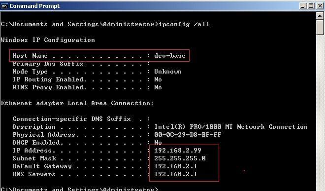Click the DNS Servers value 192.168.2.1

coord(176,174)
